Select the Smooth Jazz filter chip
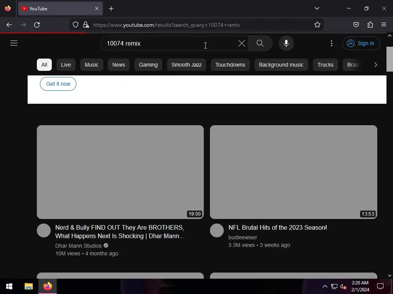Screen dimensions: 393x294 coord(187,65)
